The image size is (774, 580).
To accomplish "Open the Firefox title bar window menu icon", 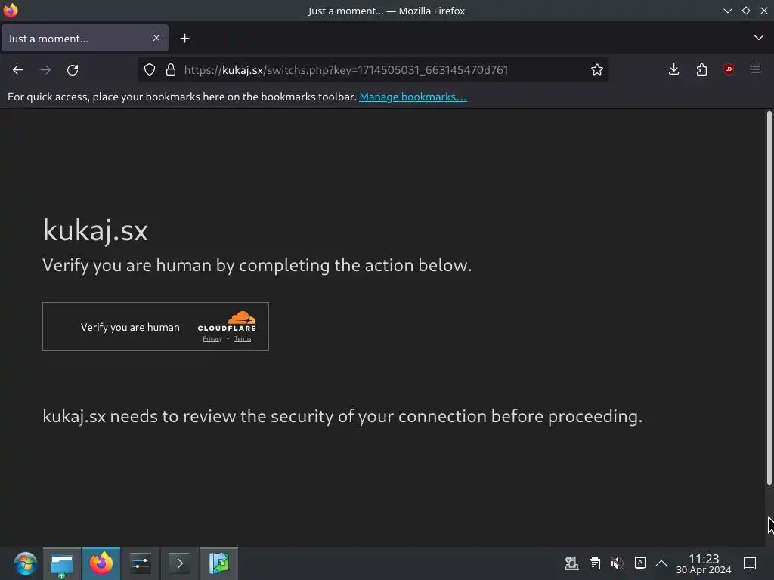I will (11, 11).
